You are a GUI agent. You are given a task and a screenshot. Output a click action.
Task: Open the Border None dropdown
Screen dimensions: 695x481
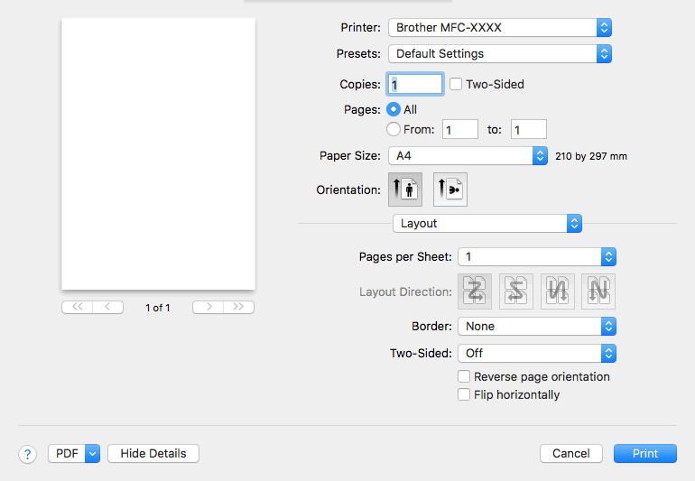537,327
